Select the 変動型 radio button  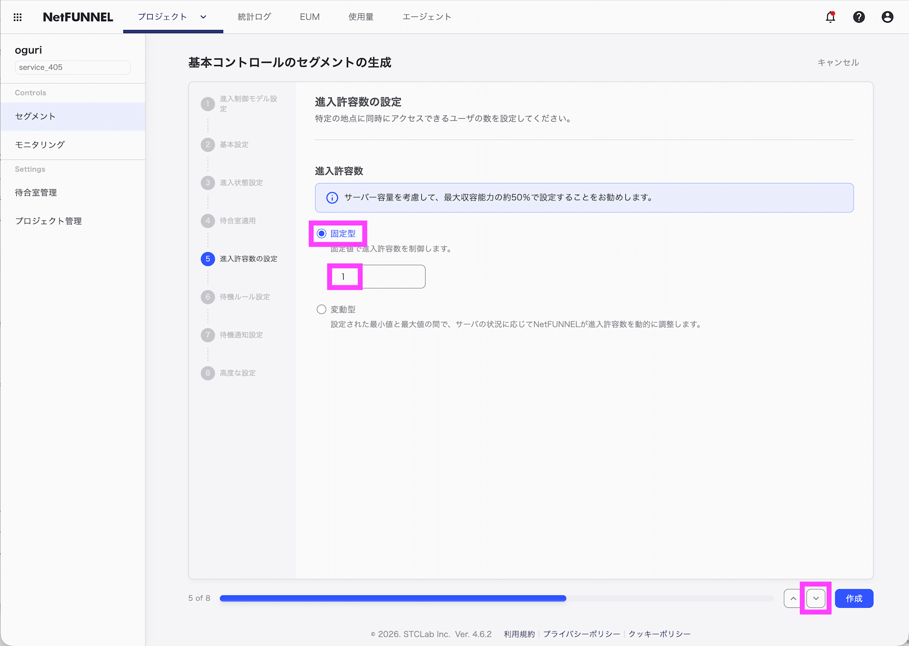(321, 309)
